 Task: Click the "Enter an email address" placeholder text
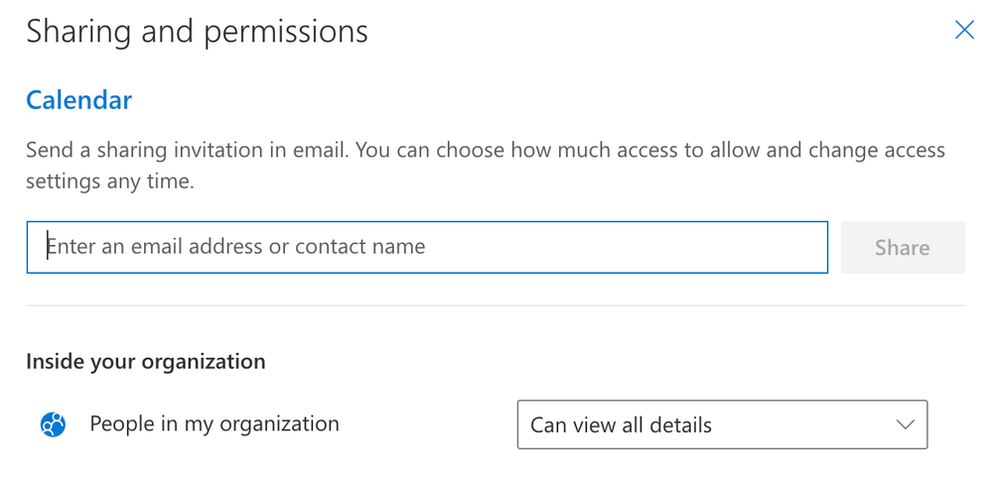236,247
